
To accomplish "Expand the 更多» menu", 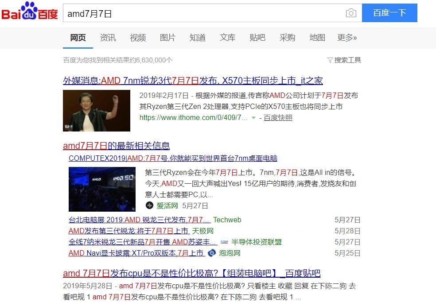I will click(347, 38).
